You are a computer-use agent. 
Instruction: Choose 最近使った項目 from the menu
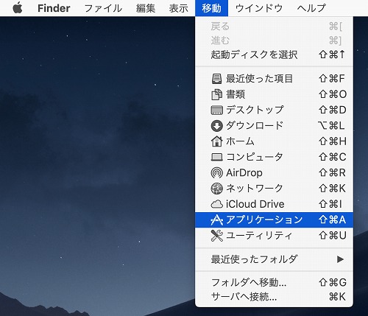click(274, 79)
